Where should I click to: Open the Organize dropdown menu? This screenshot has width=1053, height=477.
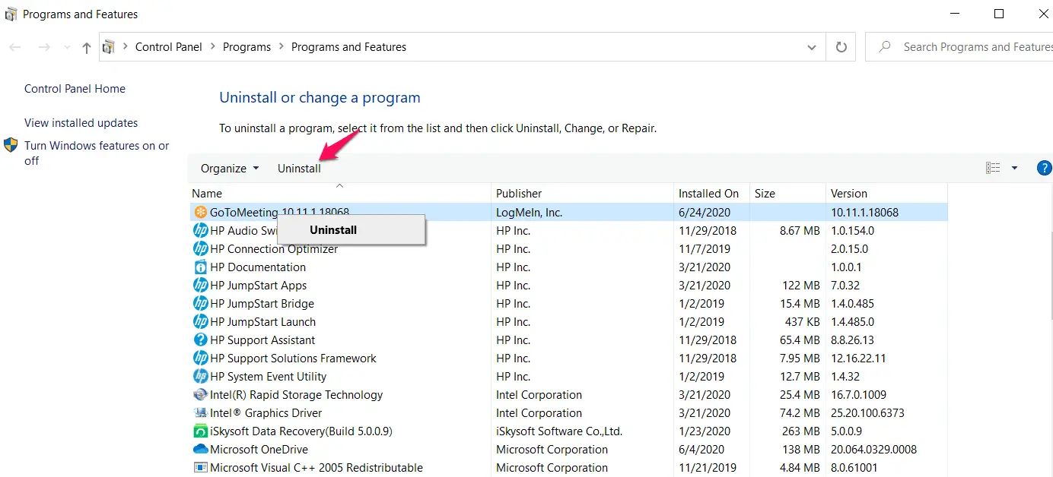(230, 168)
